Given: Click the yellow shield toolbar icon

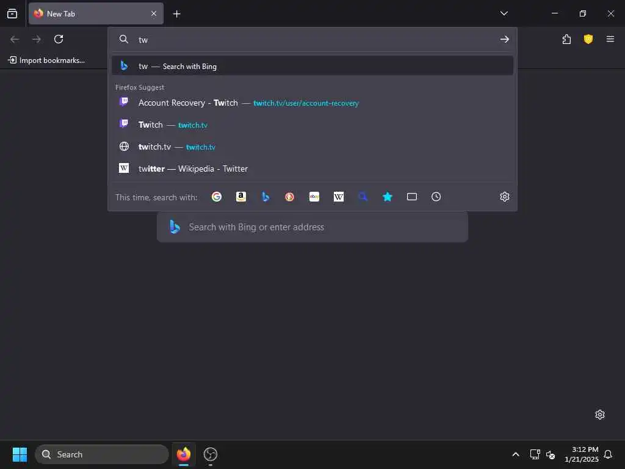Looking at the screenshot, I should [x=588, y=39].
